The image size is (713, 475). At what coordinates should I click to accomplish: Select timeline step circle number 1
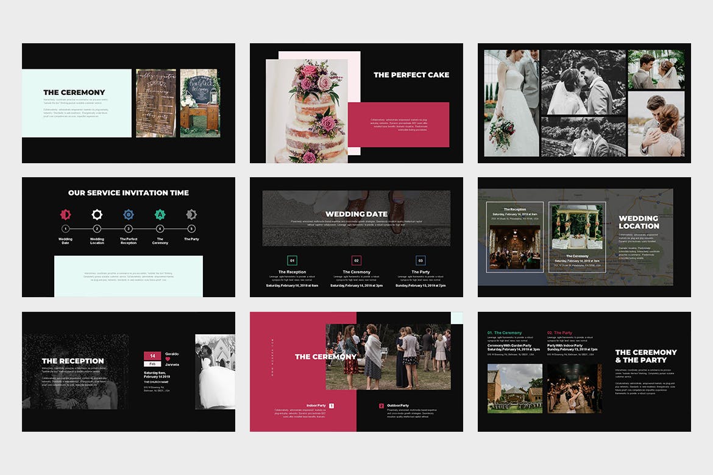pyautogui.click(x=65, y=229)
